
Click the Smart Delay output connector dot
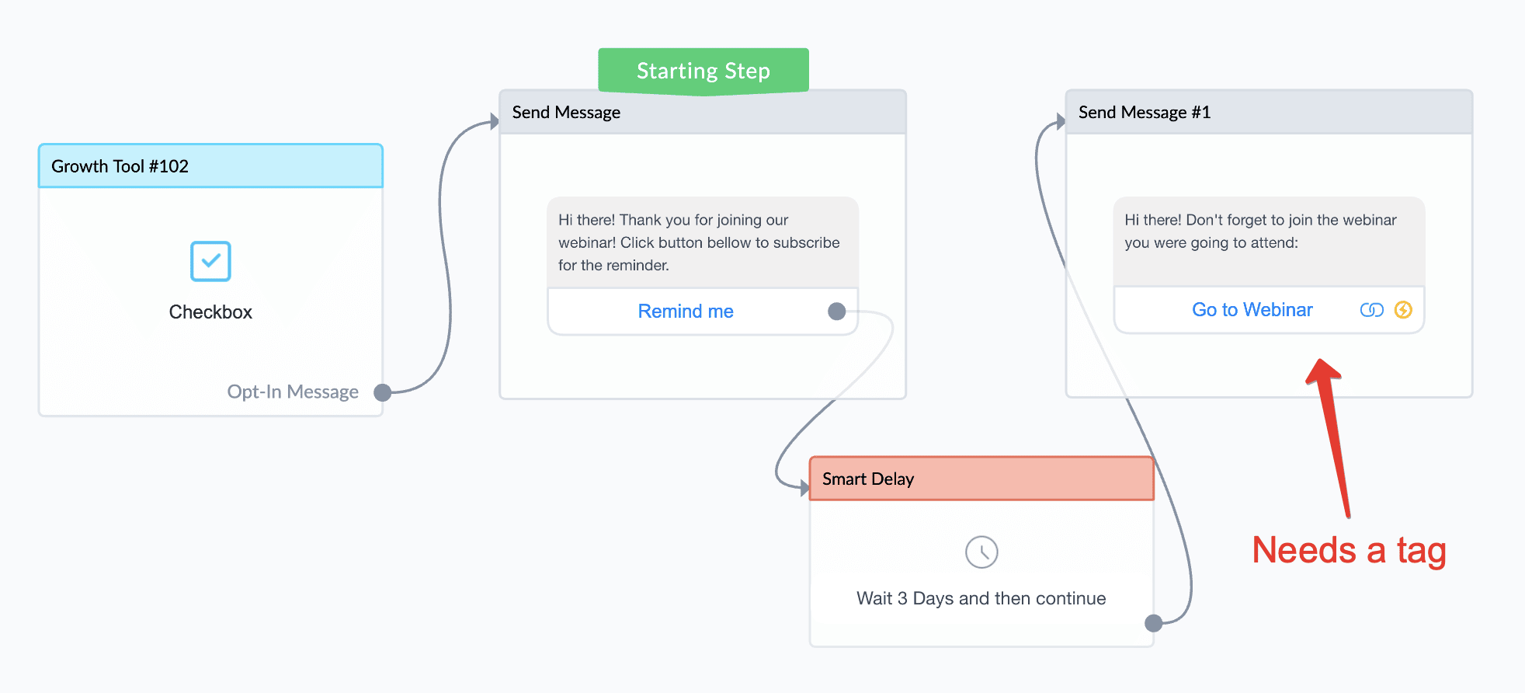1154,623
